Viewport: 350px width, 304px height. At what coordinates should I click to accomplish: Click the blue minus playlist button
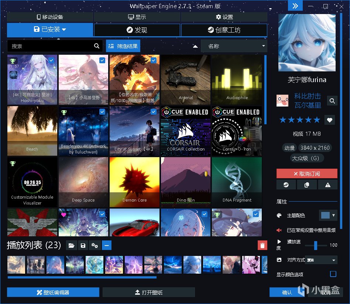pyautogui.click(x=107, y=246)
